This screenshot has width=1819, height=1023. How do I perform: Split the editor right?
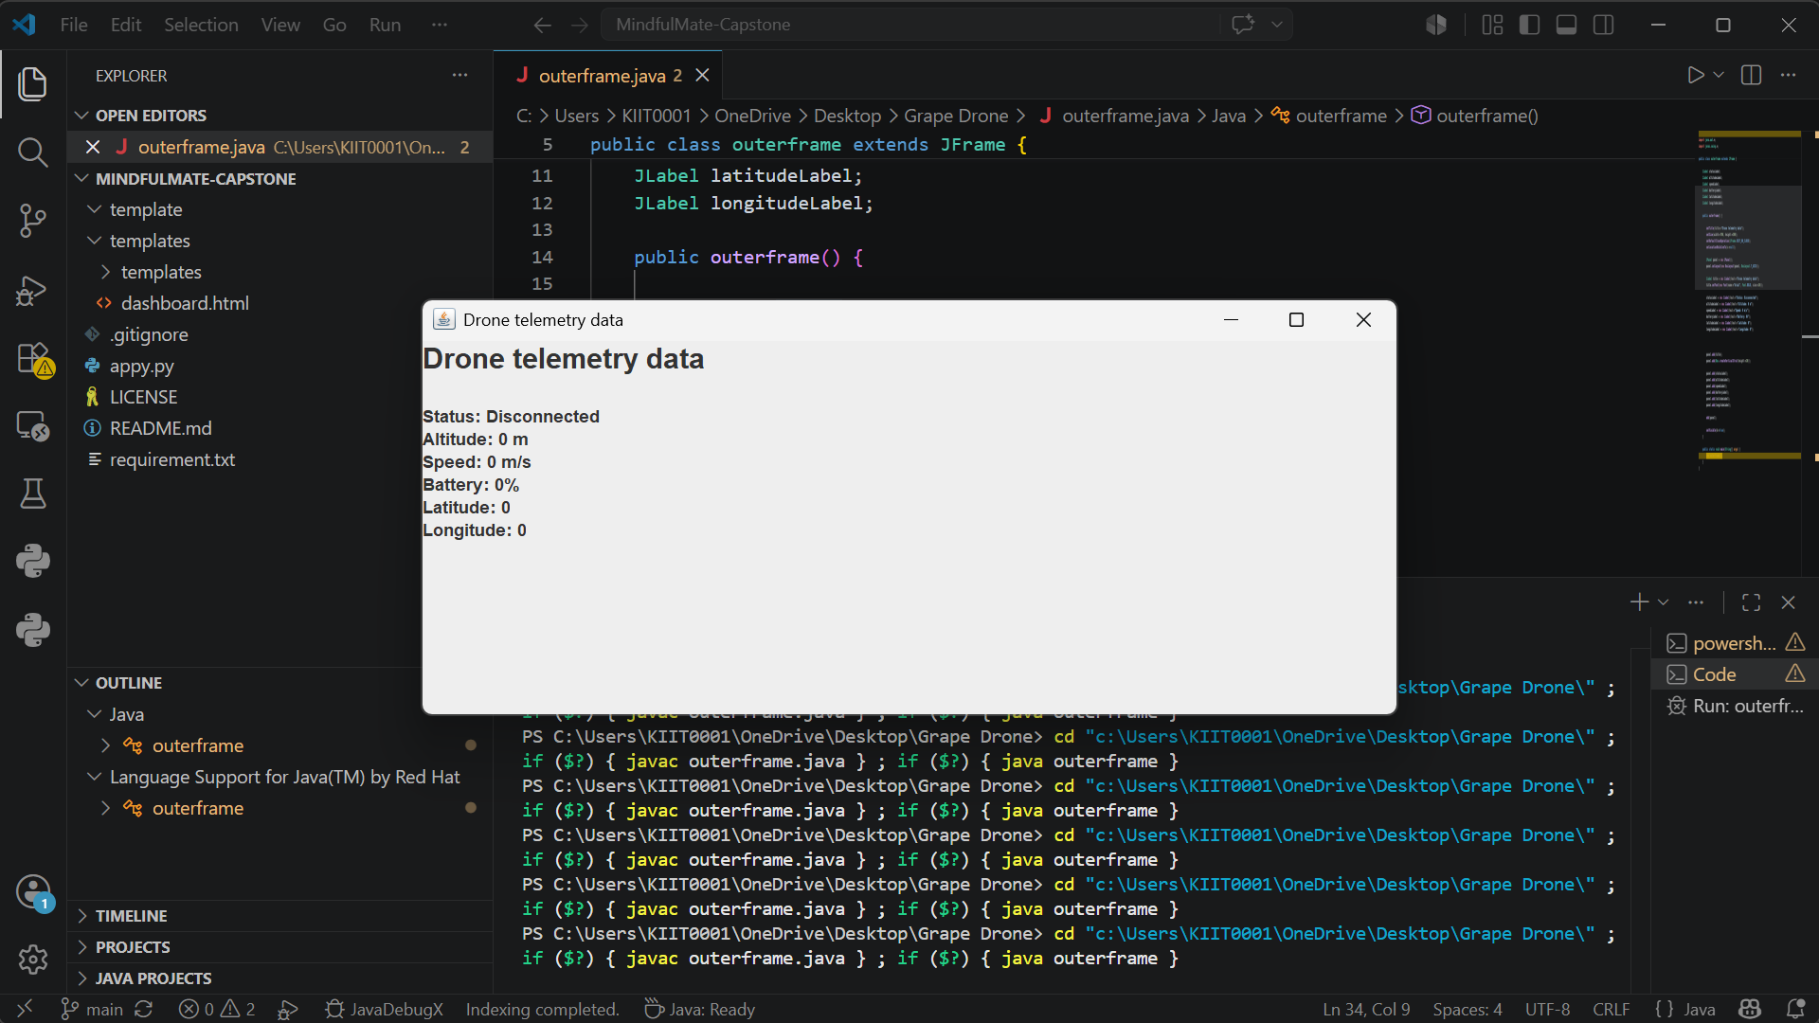pyautogui.click(x=1751, y=75)
